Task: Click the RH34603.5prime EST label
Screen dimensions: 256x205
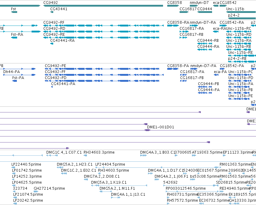Action: click(x=113, y=171)
